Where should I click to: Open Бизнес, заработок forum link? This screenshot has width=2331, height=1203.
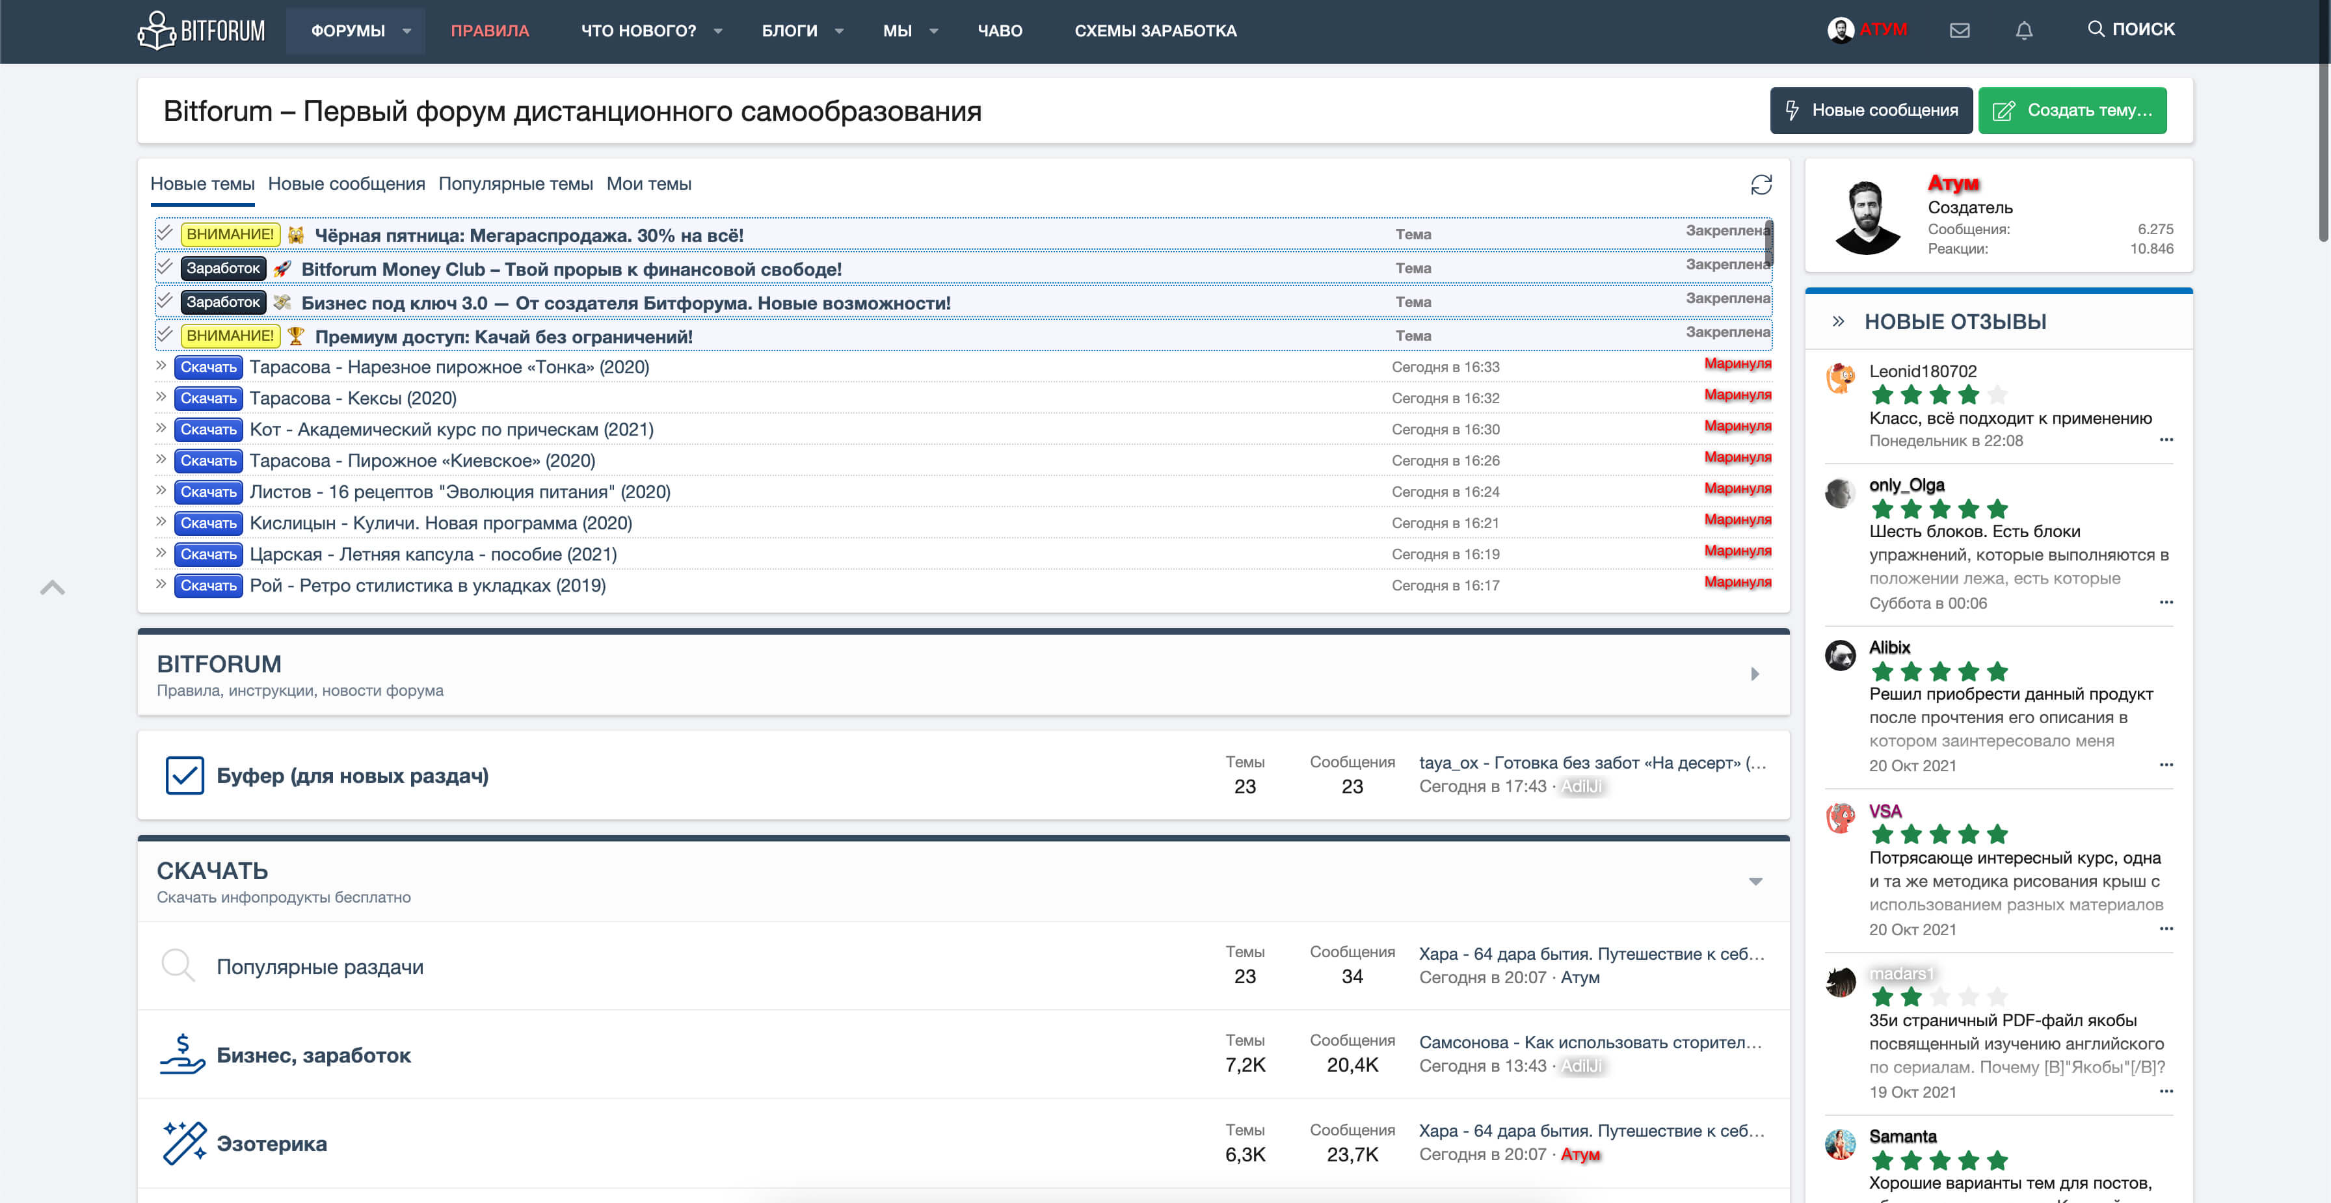pyautogui.click(x=314, y=1055)
